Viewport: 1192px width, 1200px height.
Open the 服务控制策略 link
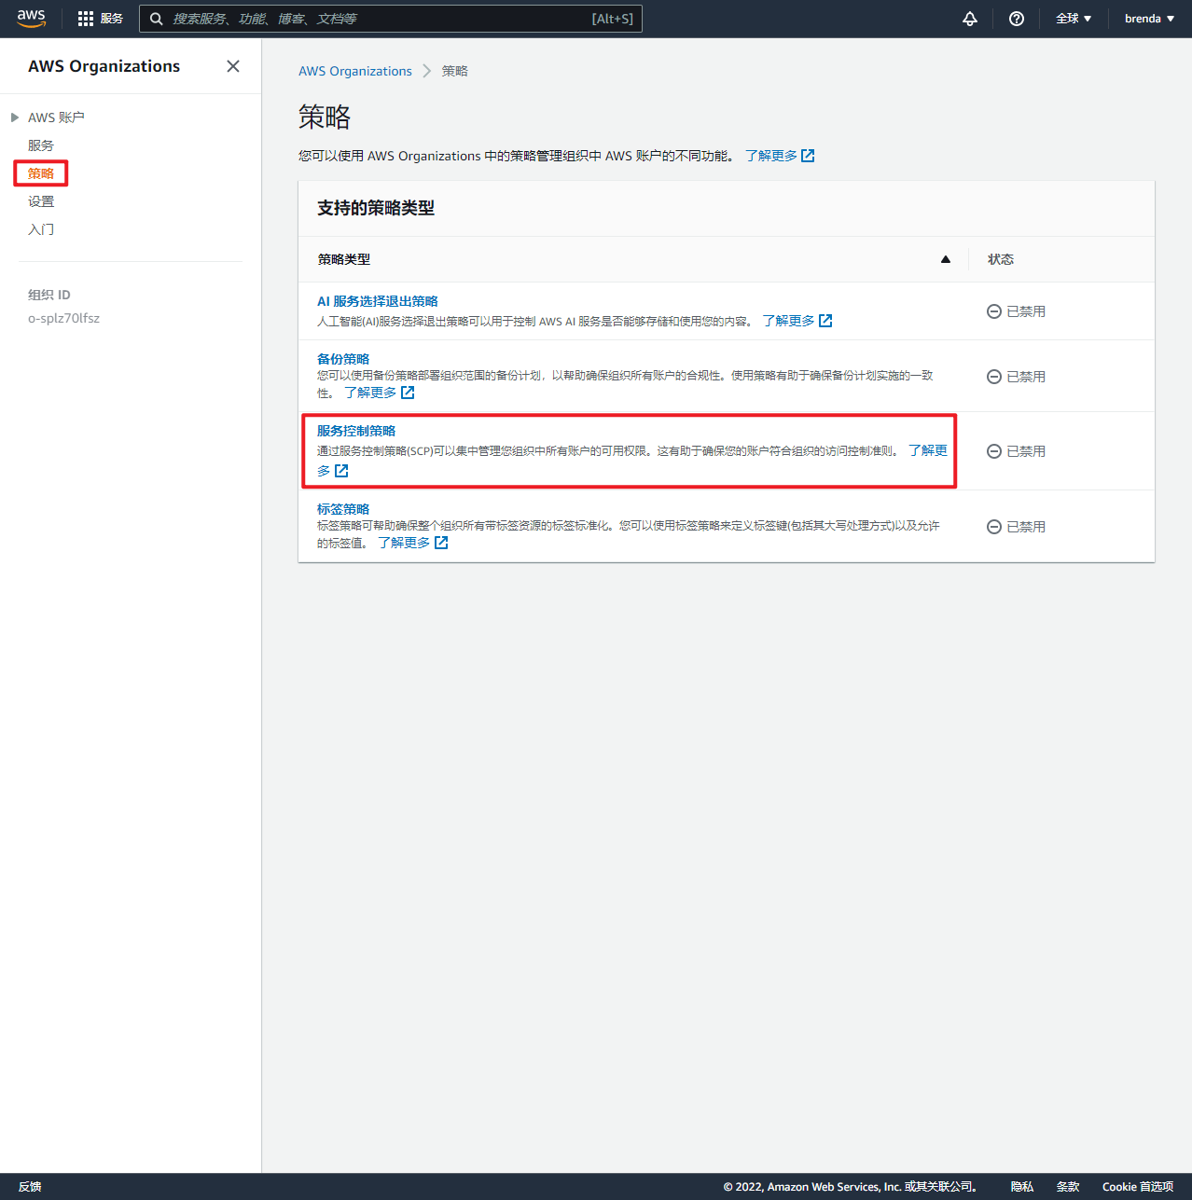pos(356,431)
